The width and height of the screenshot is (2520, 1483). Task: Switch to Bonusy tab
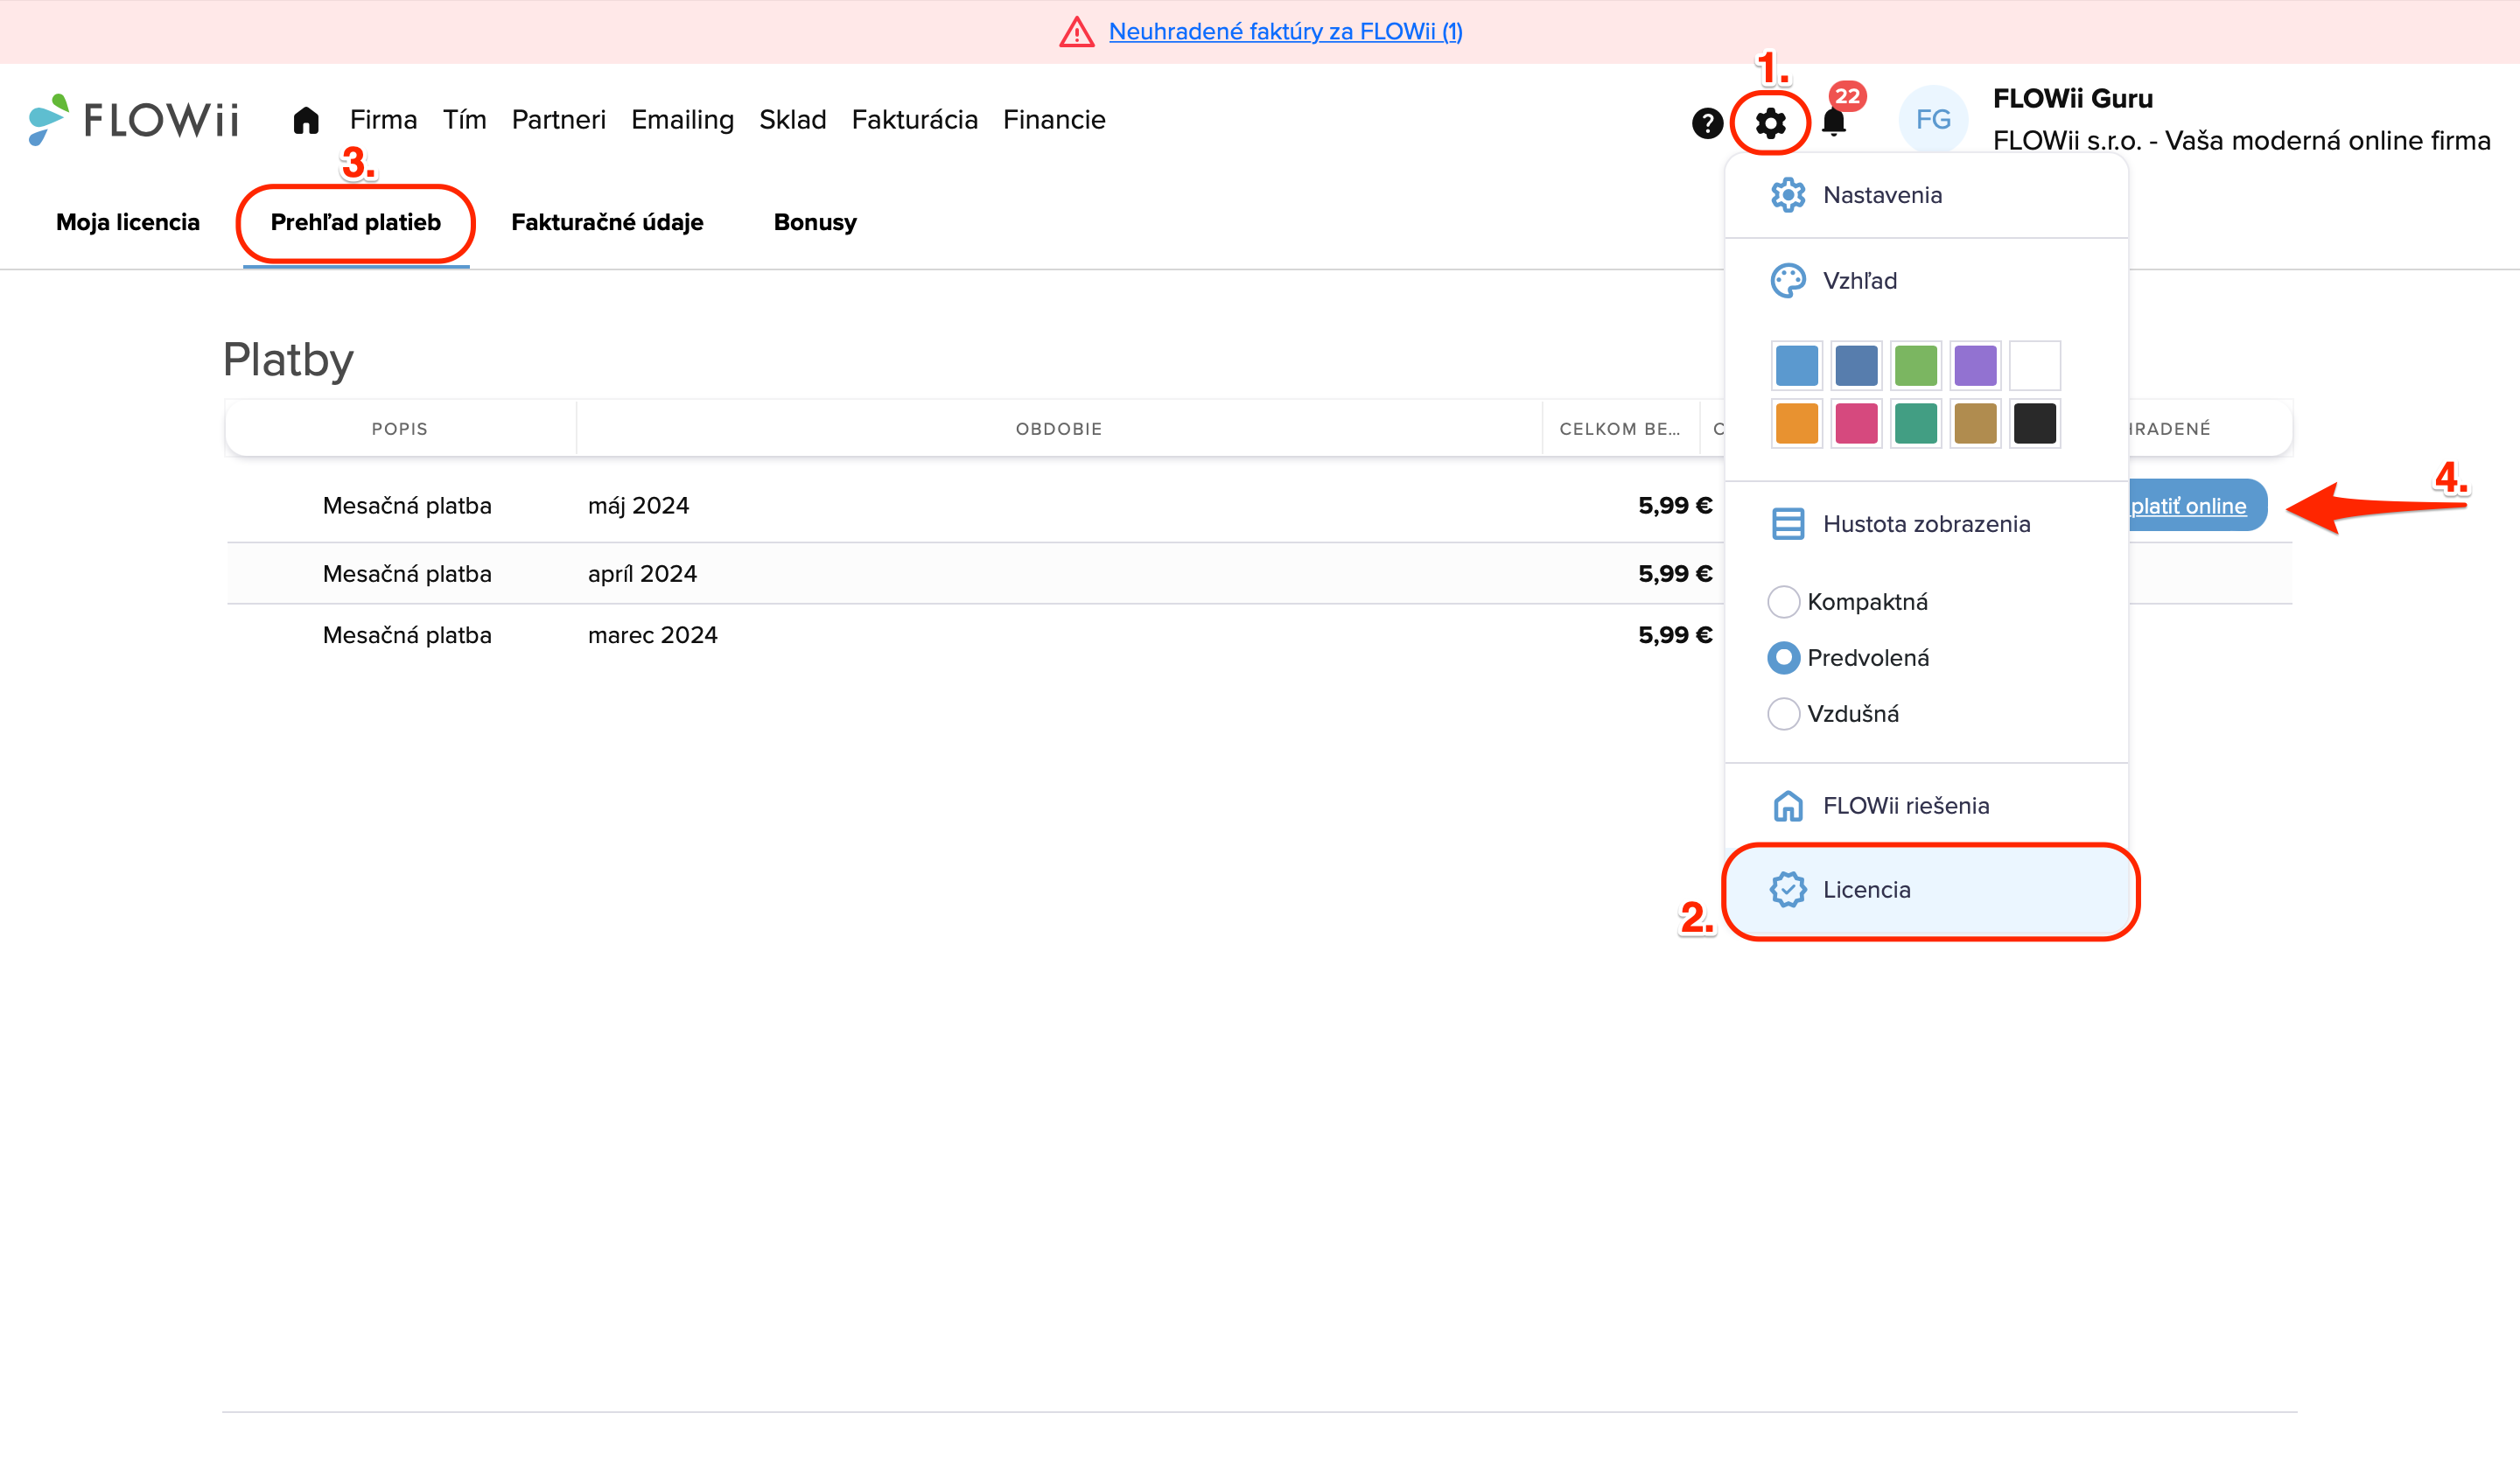pyautogui.click(x=815, y=222)
